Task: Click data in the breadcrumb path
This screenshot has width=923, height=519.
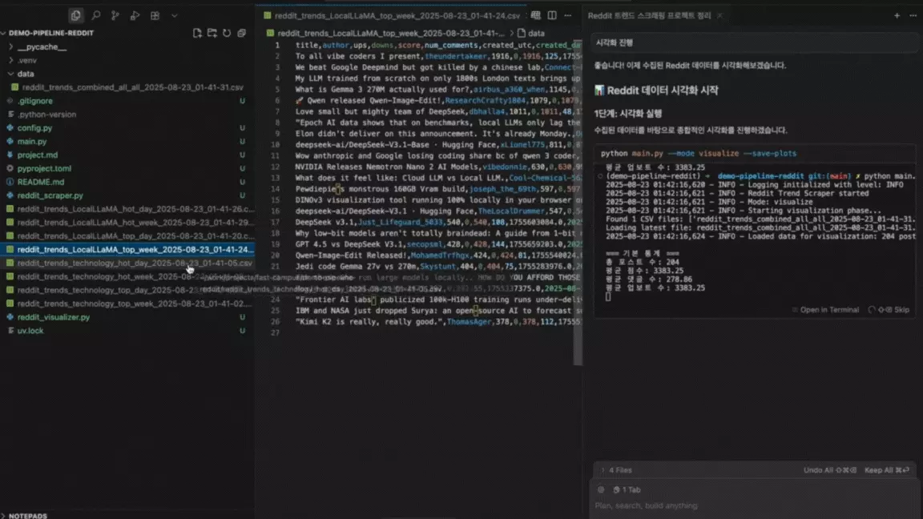Action: click(x=536, y=33)
